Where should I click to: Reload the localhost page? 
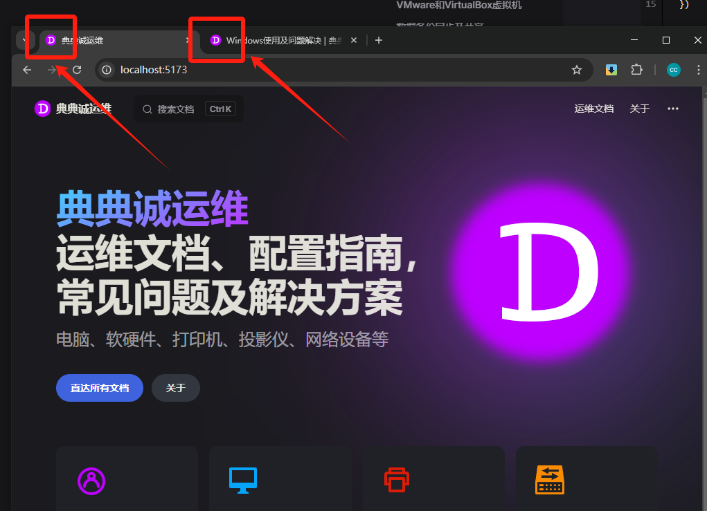(x=77, y=70)
